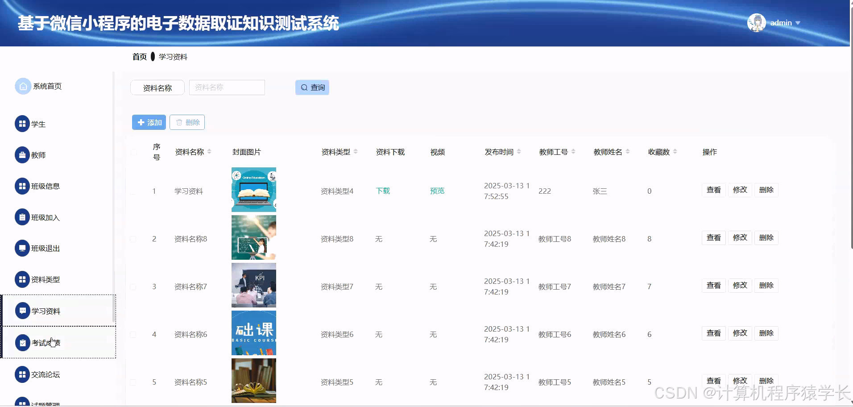This screenshot has width=853, height=407.
Task: Open 首页 from the breadcrumb
Action: point(139,57)
